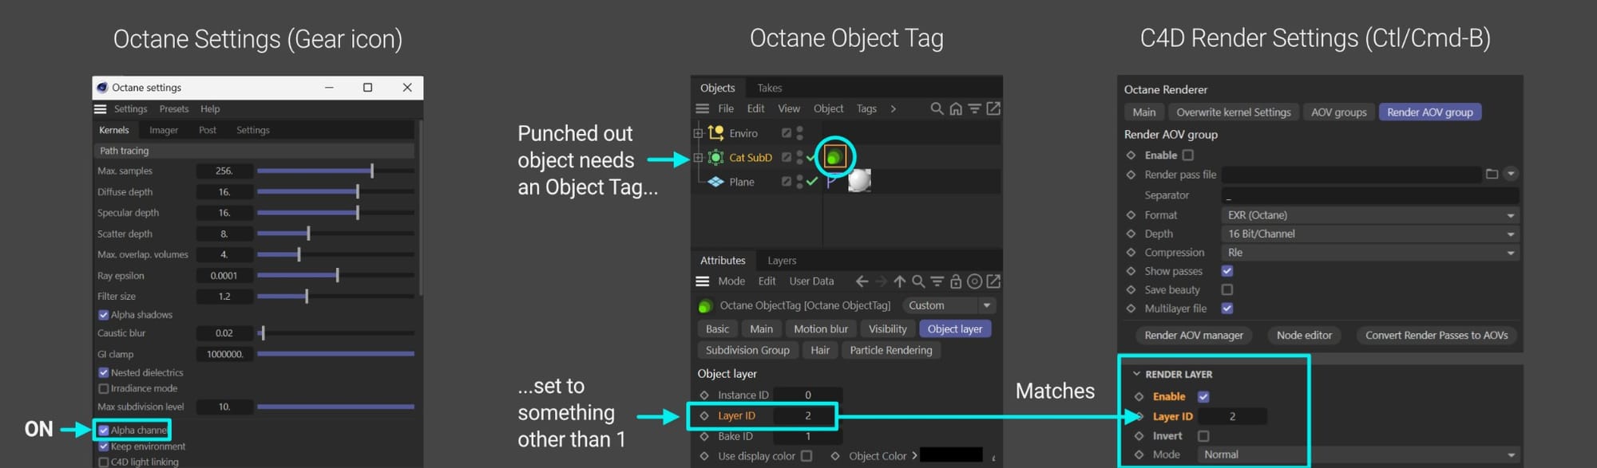Select the Visibility tab of Octane ObjectTag

(887, 329)
